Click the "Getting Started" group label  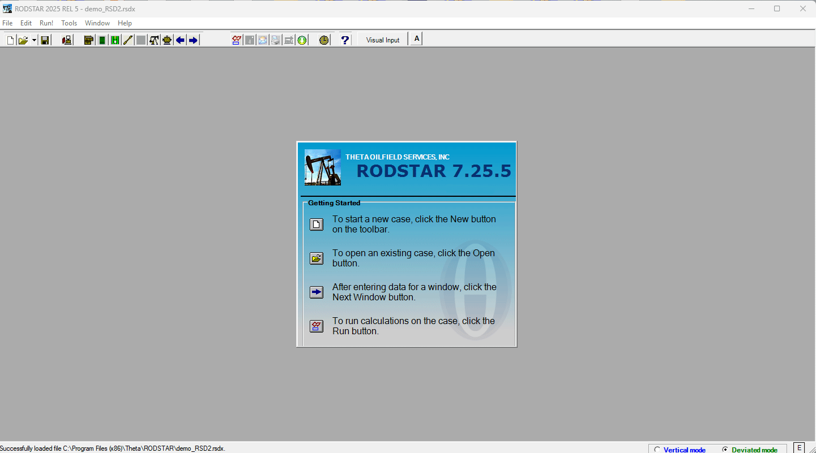(334, 203)
